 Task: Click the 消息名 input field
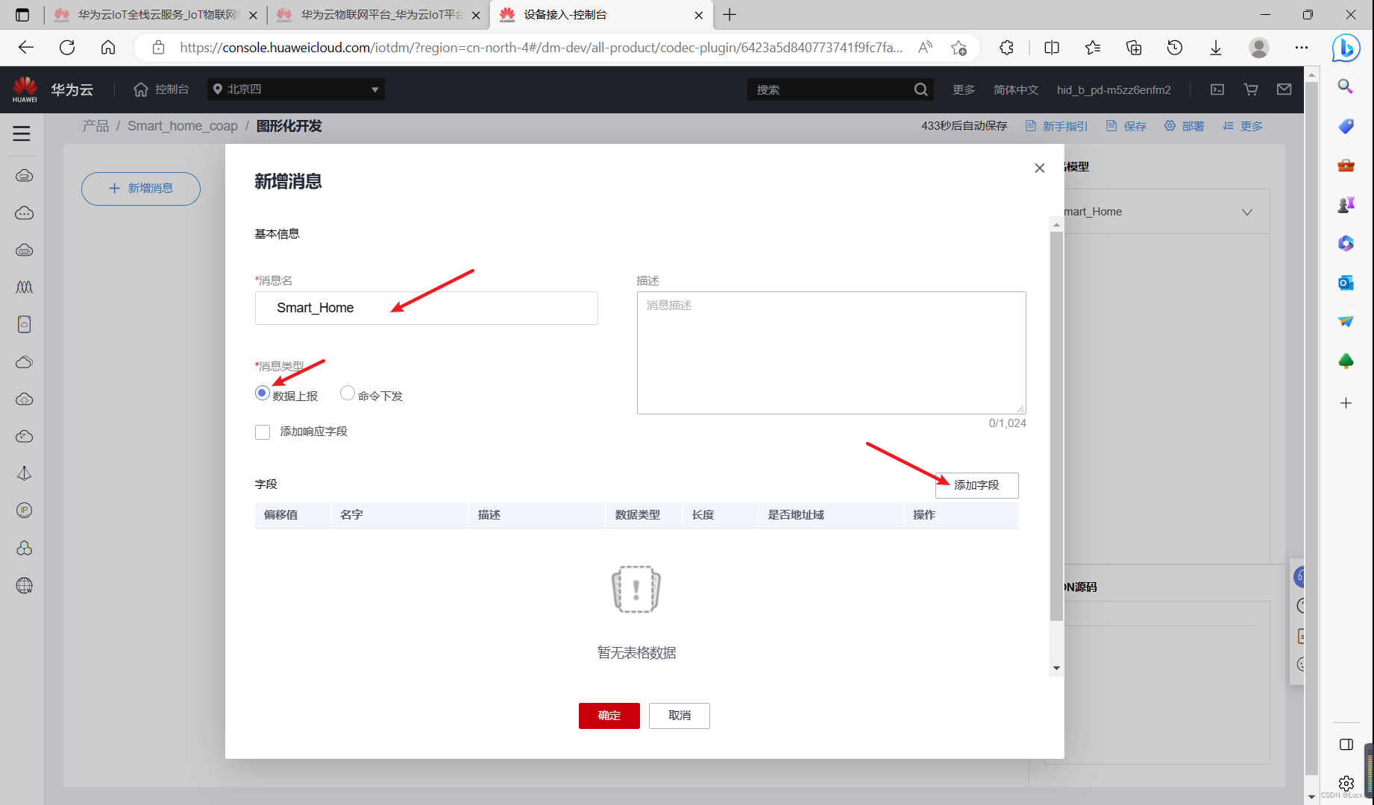coord(426,308)
